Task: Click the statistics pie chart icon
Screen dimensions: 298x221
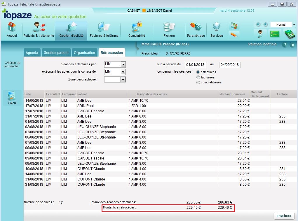Action: pos(234,26)
